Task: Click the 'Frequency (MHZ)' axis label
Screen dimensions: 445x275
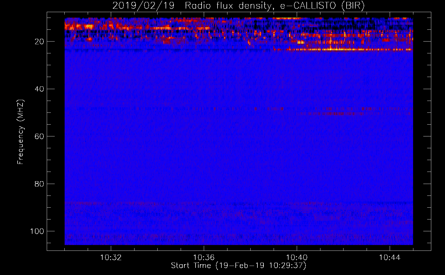Action: (x=21, y=132)
